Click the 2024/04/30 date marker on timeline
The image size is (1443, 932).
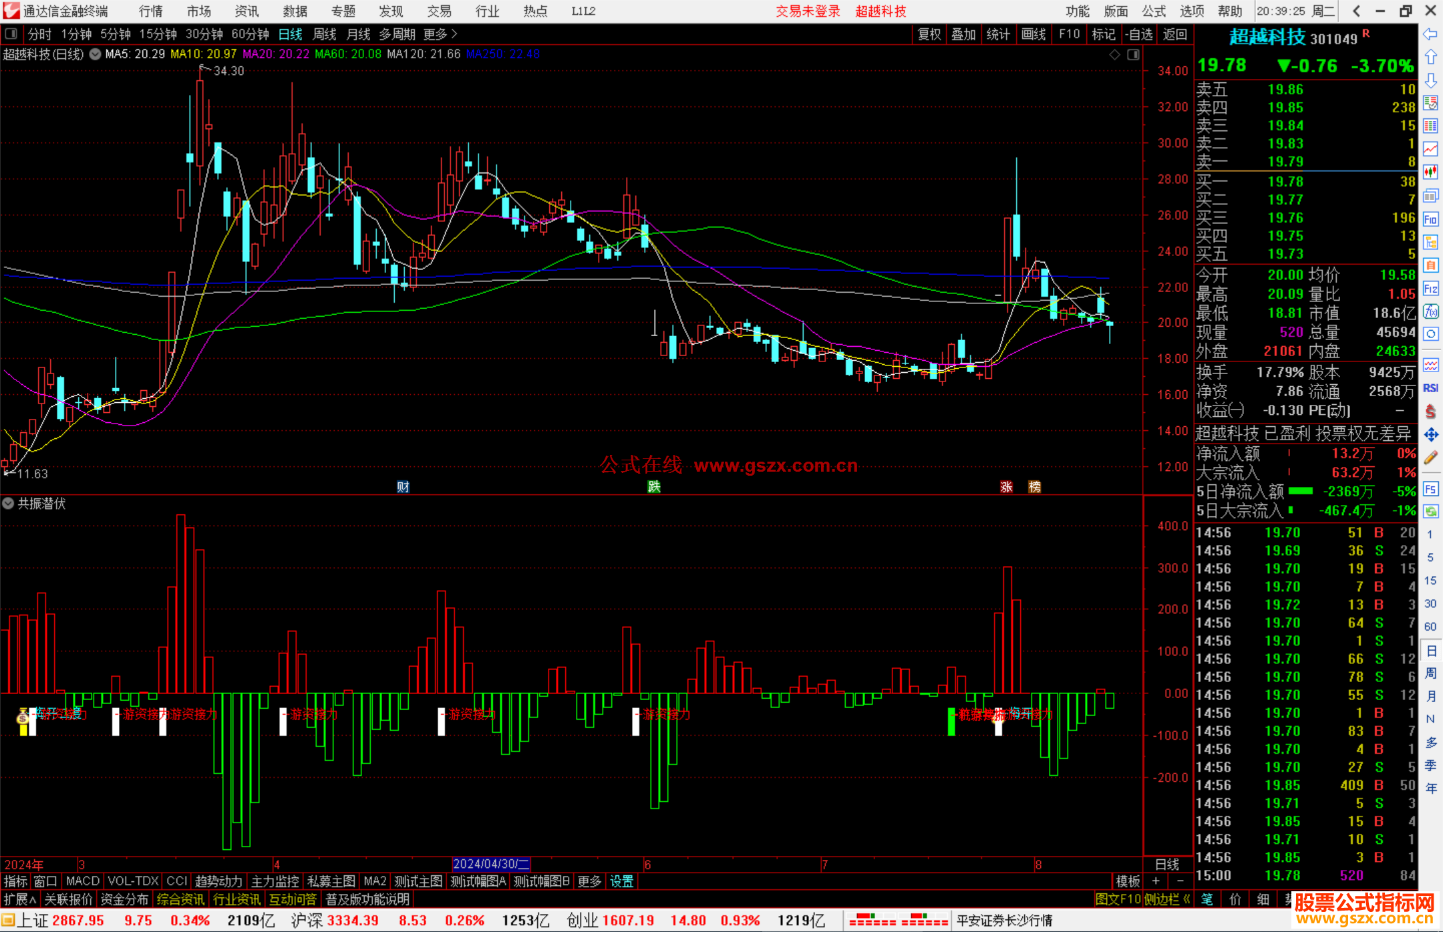pos(491,865)
